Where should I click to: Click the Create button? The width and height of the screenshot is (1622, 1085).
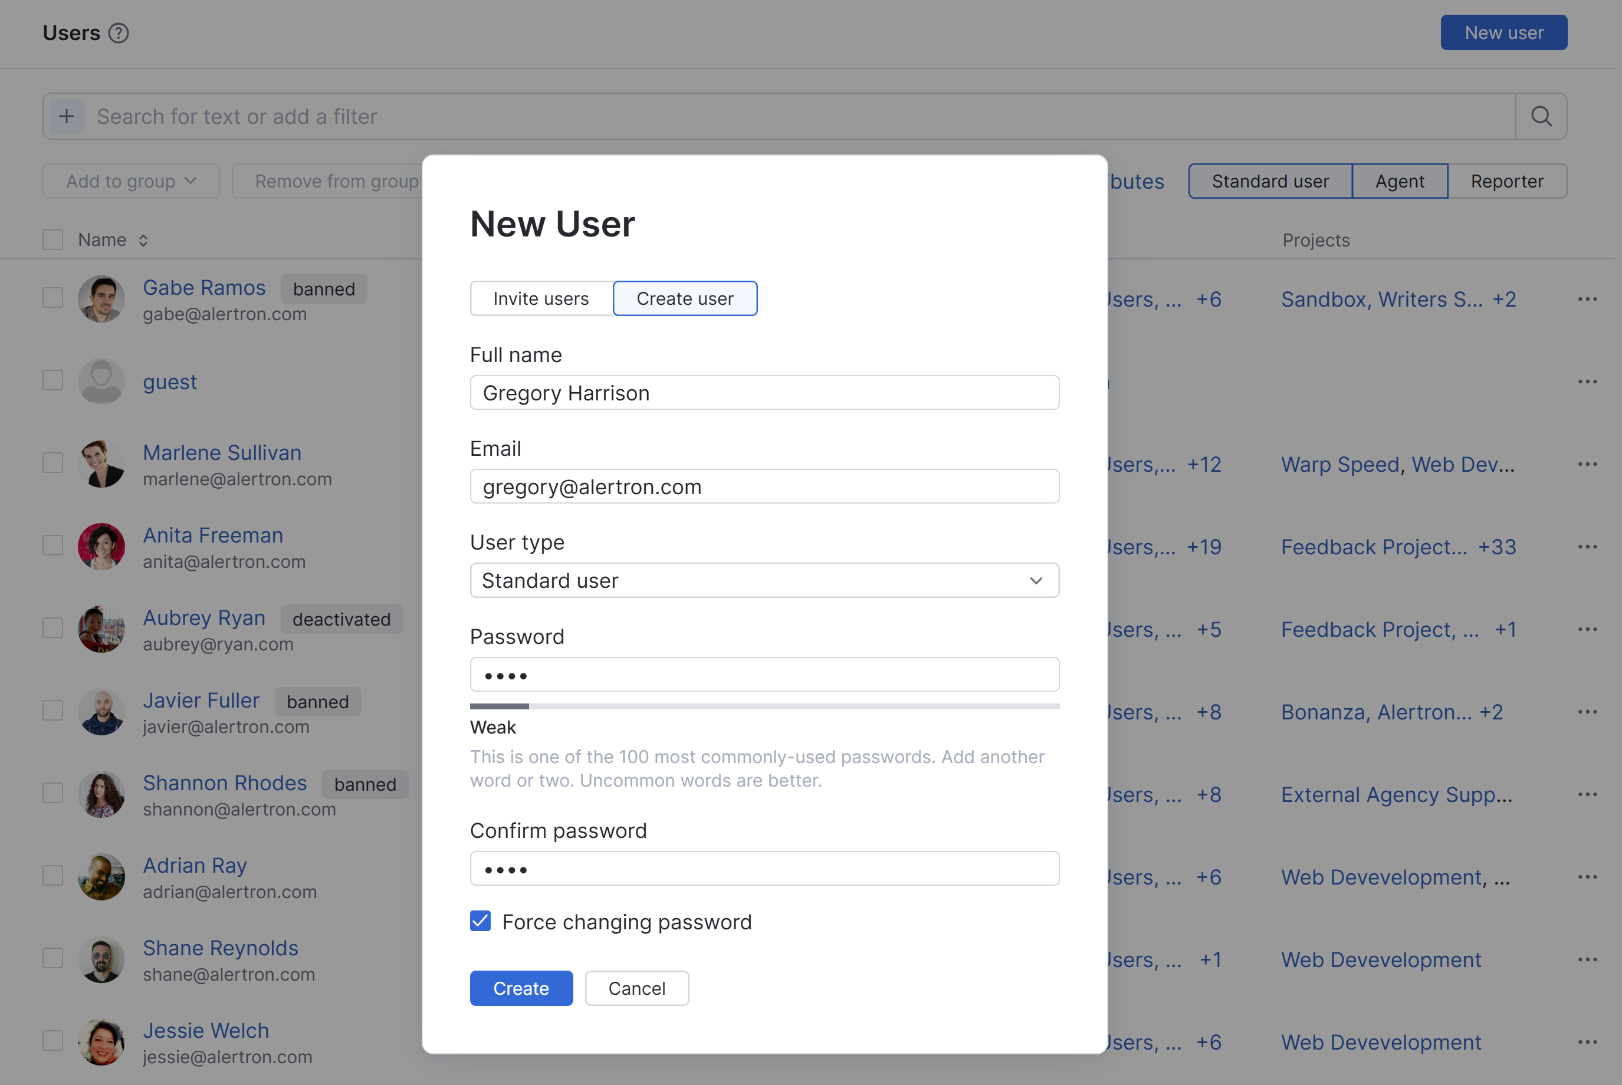tap(521, 988)
